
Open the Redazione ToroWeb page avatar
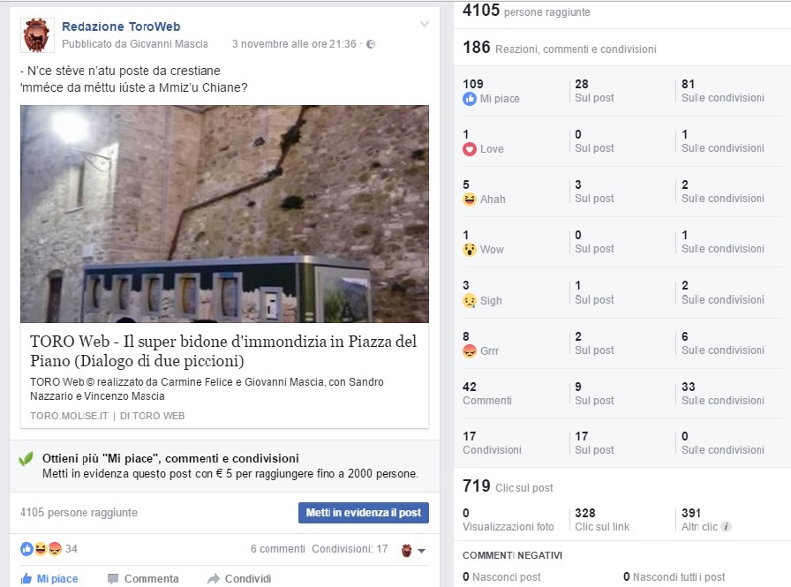[37, 35]
